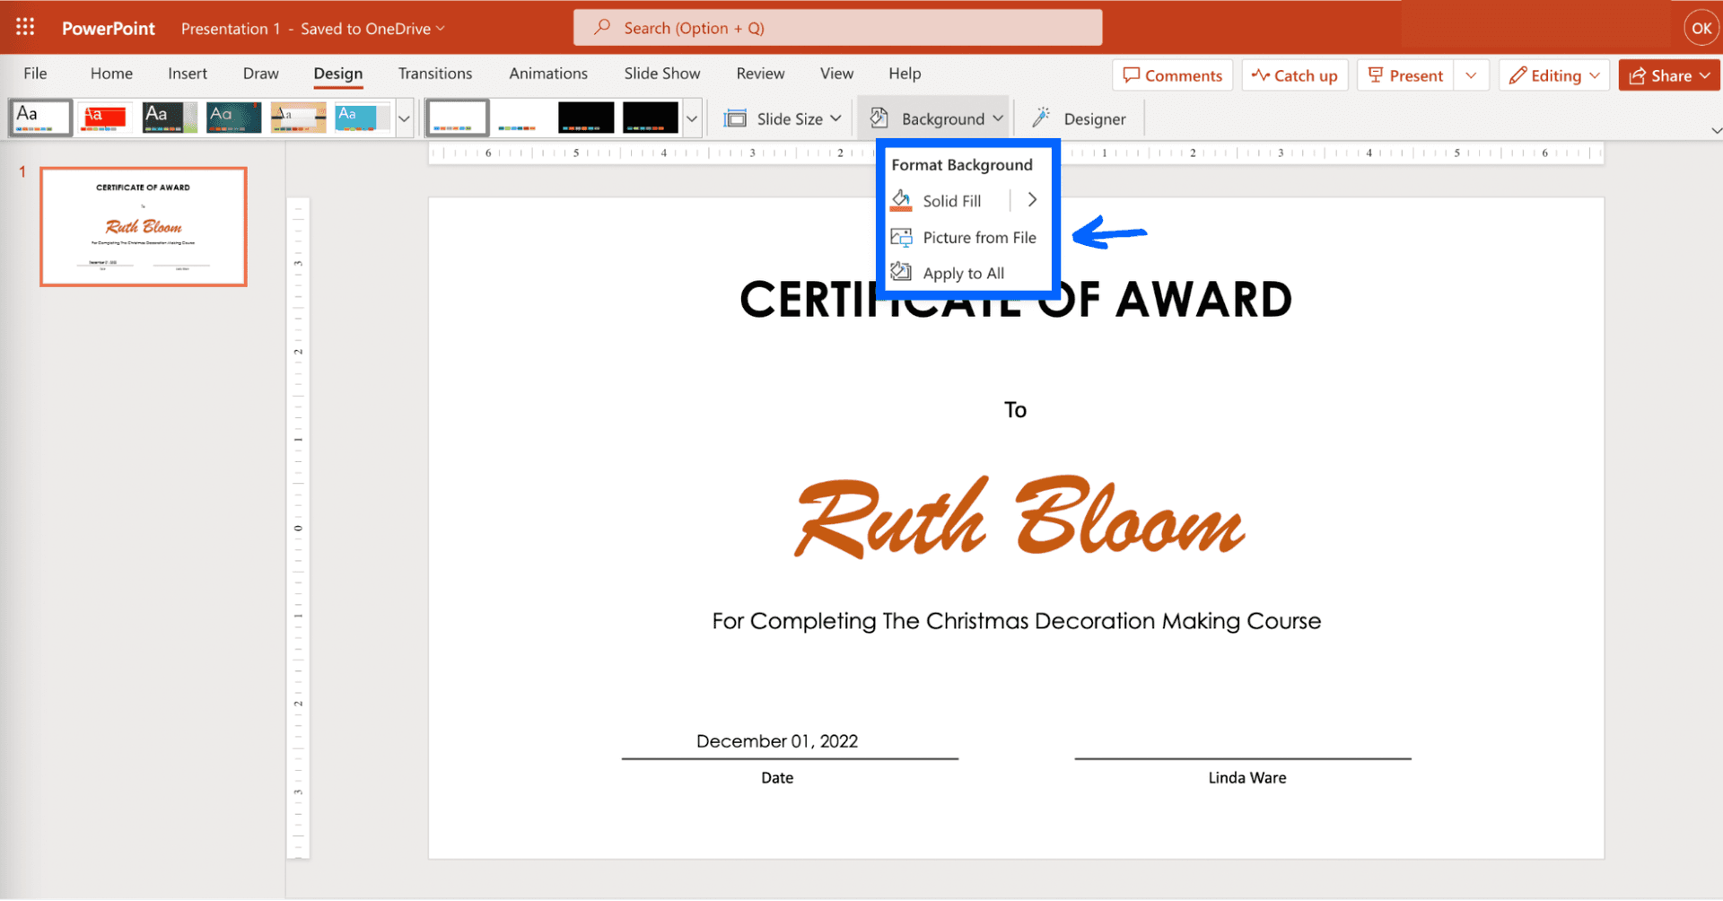Select the light blue theme thumbnail
1723x901 pixels.
[363, 118]
